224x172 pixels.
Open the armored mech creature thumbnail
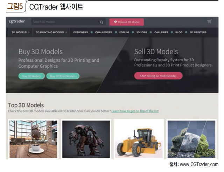point(86,139)
